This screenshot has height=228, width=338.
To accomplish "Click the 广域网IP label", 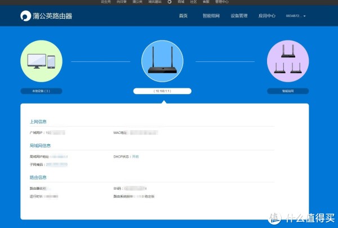I will point(37,133).
